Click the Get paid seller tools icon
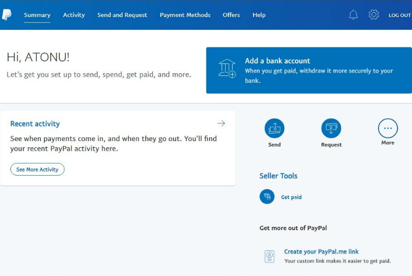The image size is (412, 276). (x=267, y=196)
